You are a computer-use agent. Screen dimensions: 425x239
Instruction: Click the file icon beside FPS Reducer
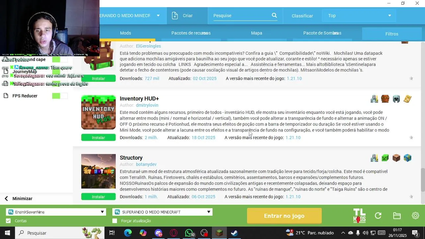[6, 96]
